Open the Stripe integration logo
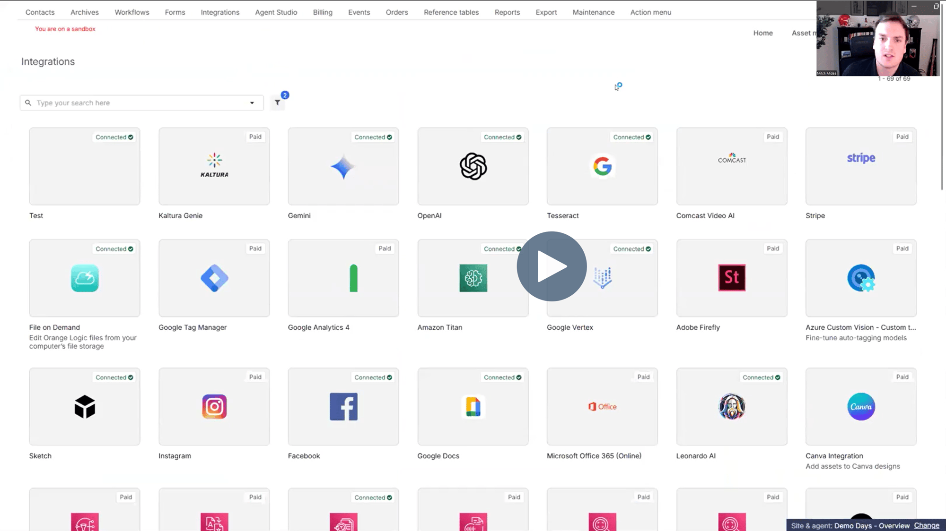This screenshot has height=531, width=946. pos(861,158)
